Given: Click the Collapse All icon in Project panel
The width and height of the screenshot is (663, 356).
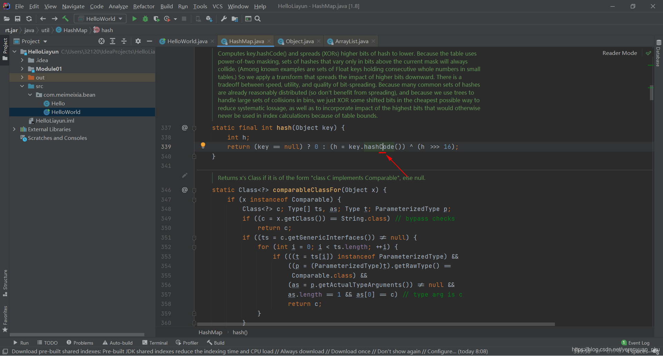Looking at the screenshot, I should click(x=124, y=41).
